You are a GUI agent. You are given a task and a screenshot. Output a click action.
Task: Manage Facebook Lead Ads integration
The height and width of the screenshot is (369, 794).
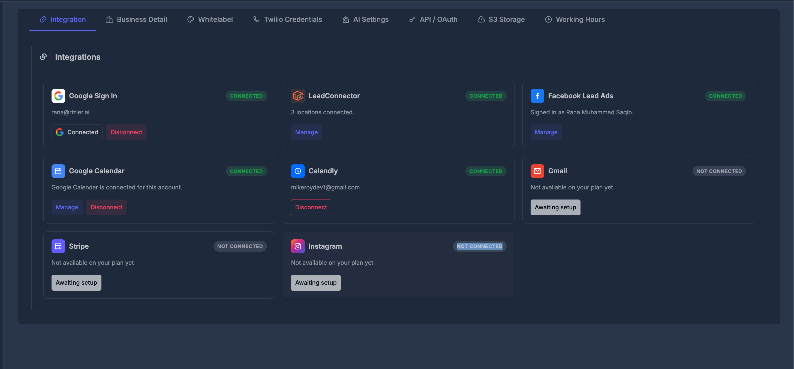(x=546, y=132)
